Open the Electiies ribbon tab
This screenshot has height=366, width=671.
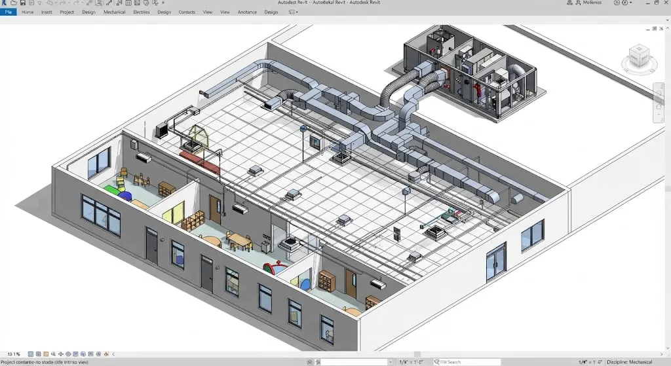point(142,12)
